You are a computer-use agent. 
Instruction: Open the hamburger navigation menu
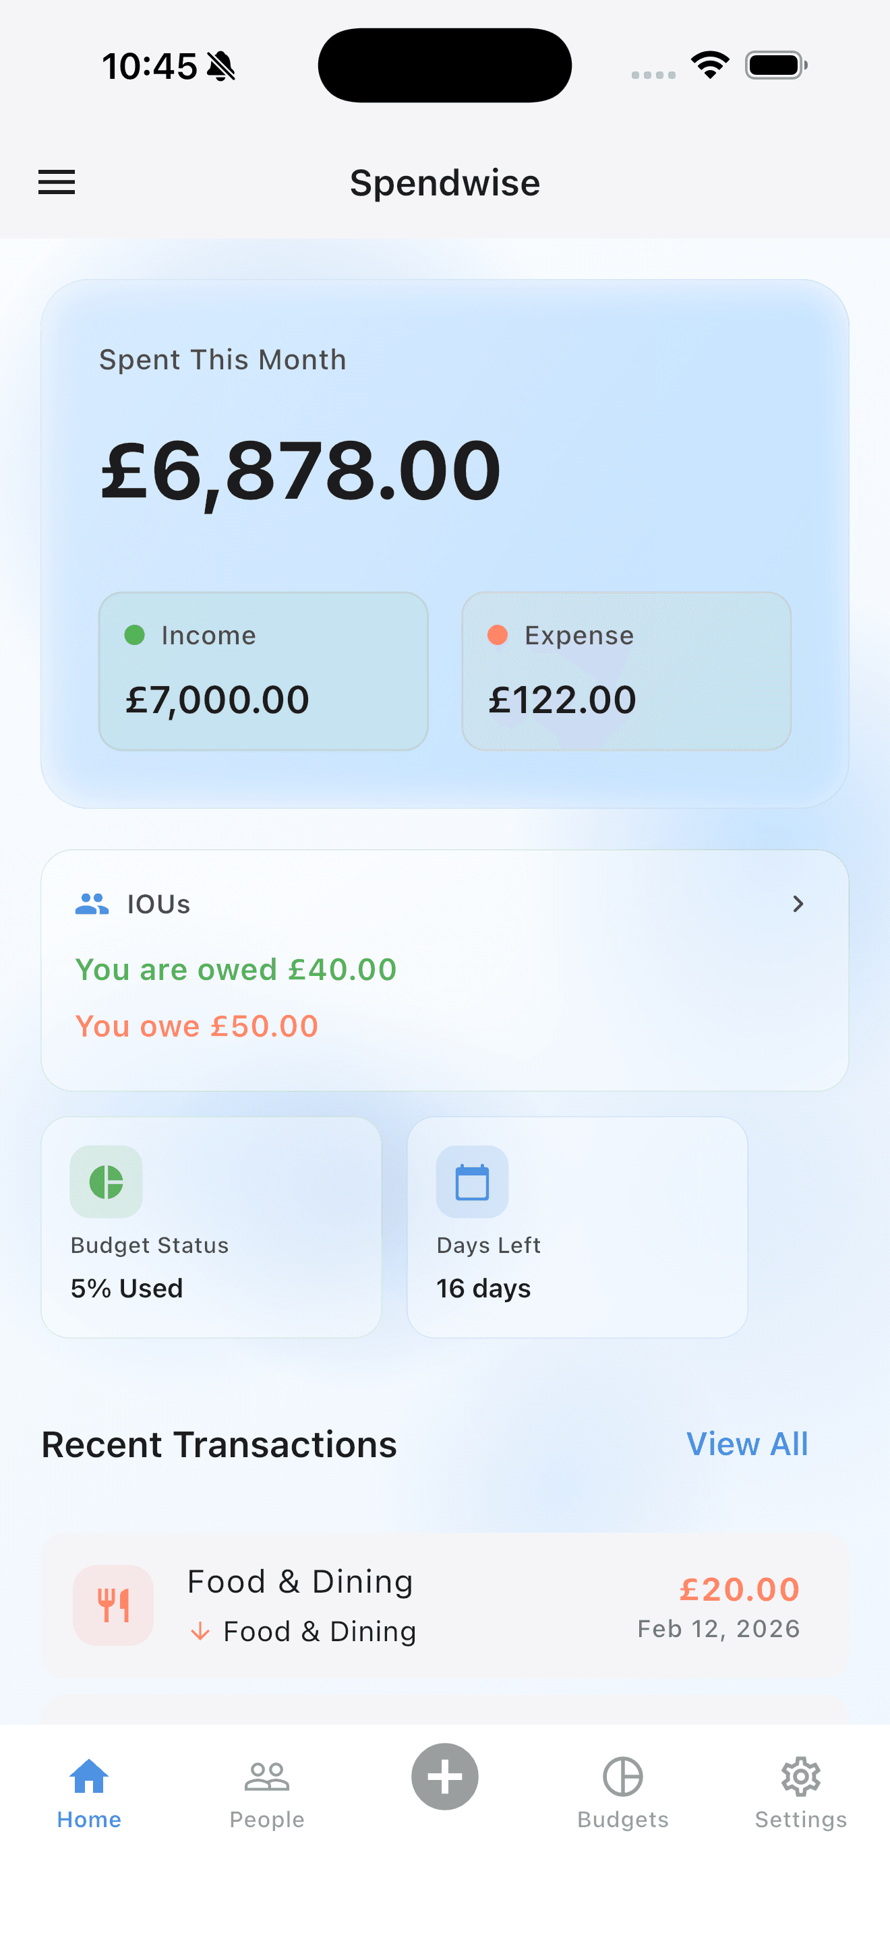point(55,183)
